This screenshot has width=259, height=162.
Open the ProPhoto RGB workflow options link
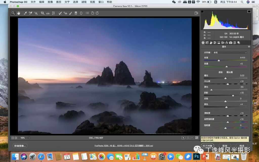(123, 146)
